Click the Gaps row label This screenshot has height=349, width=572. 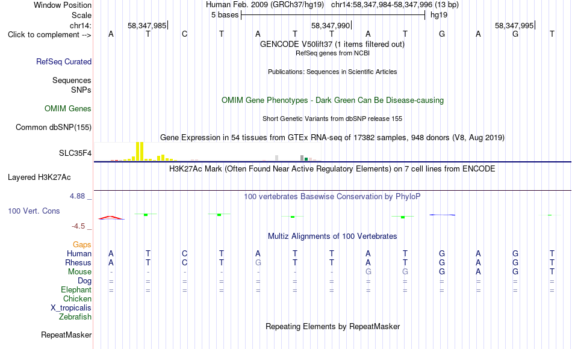point(82,245)
